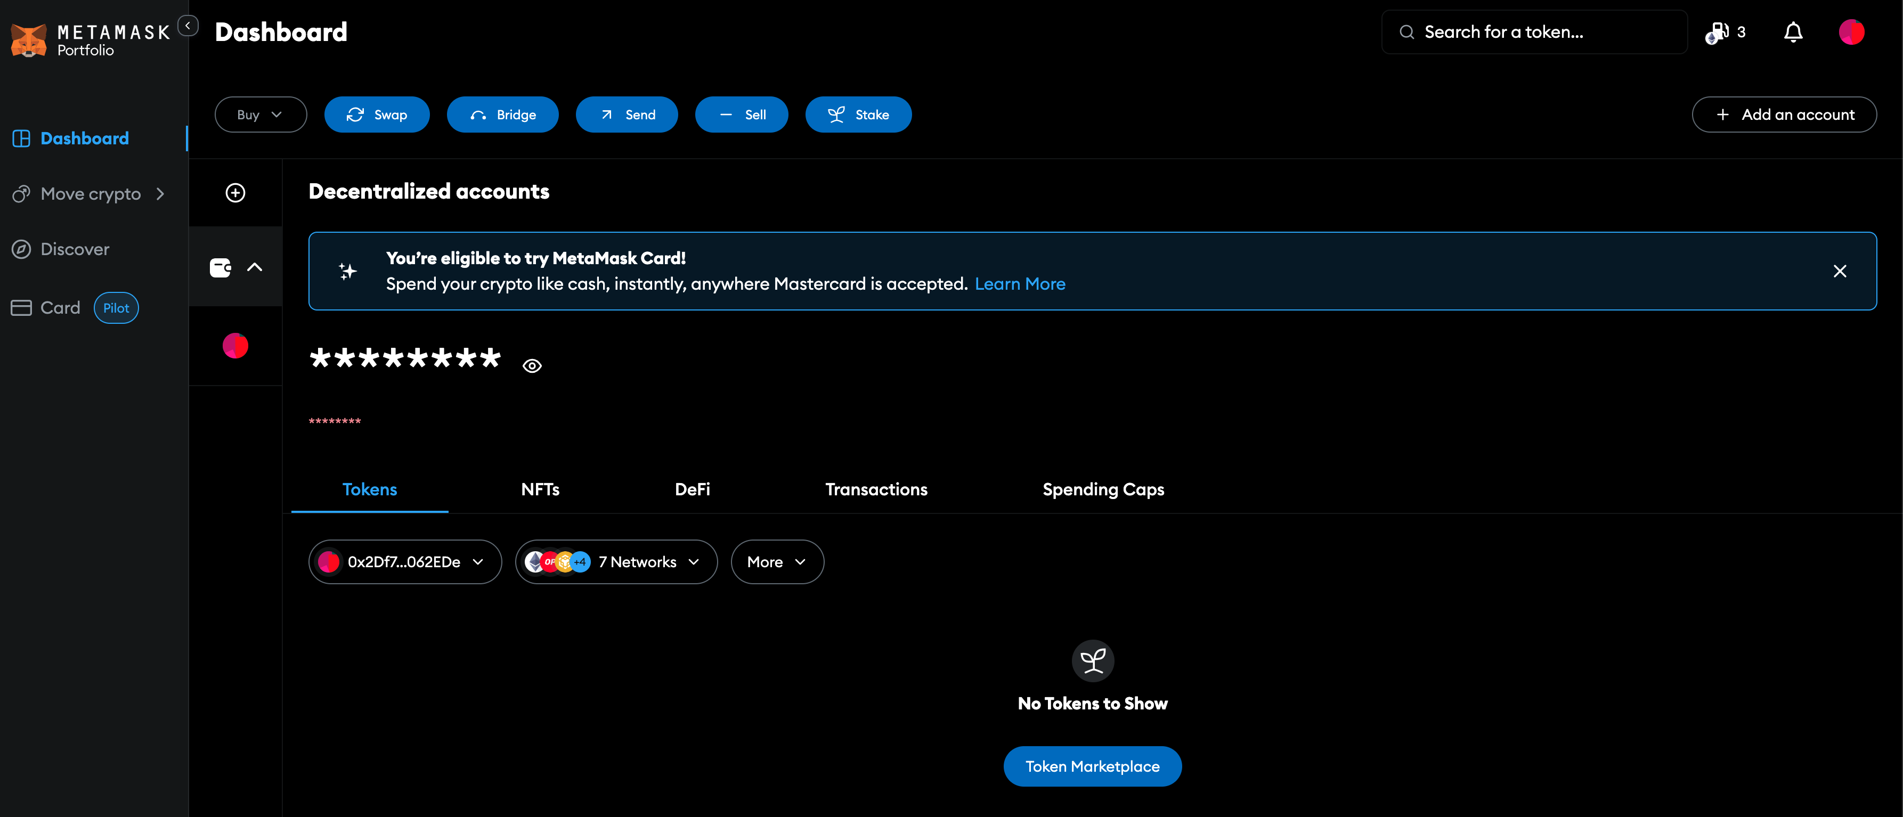This screenshot has height=817, width=1903.
Task: Expand the 7 Networks dropdown
Action: (x=615, y=562)
